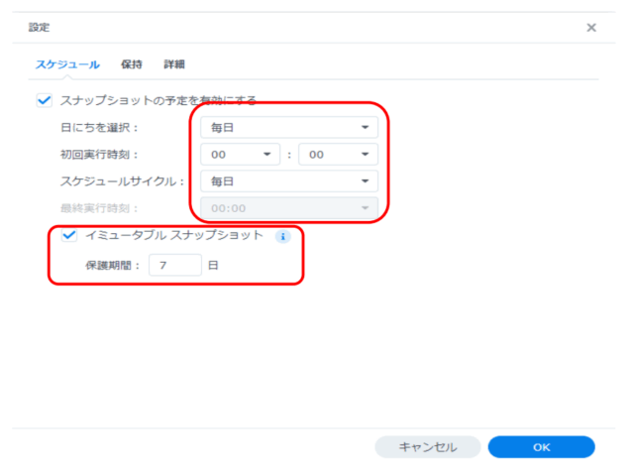This screenshot has width=634, height=474.
Task: Toggle the スナップショットの予定を有効にする checkbox
Action: pyautogui.click(x=43, y=100)
